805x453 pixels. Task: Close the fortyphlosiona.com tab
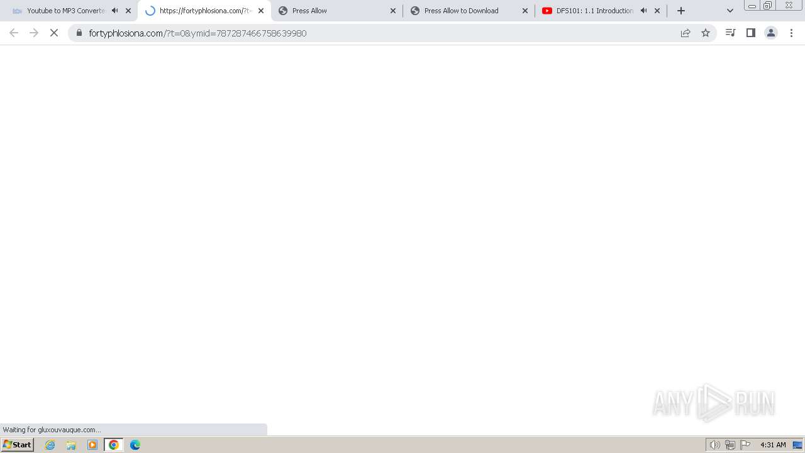point(261,11)
